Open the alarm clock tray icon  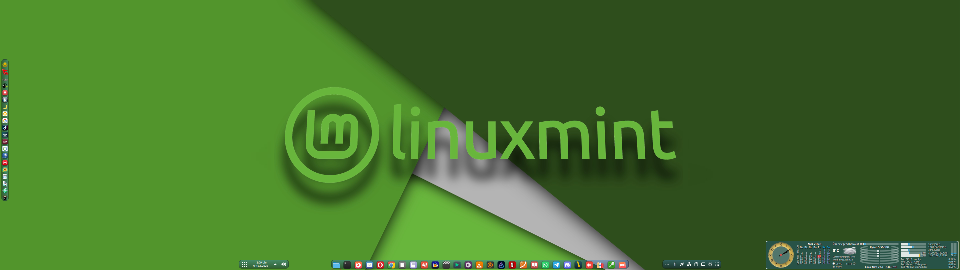710,264
